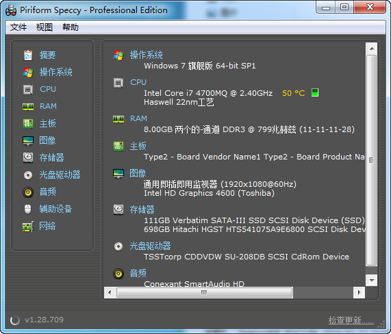Click the optical disc icon in summary panel
391x334 pixels.
pos(118,246)
